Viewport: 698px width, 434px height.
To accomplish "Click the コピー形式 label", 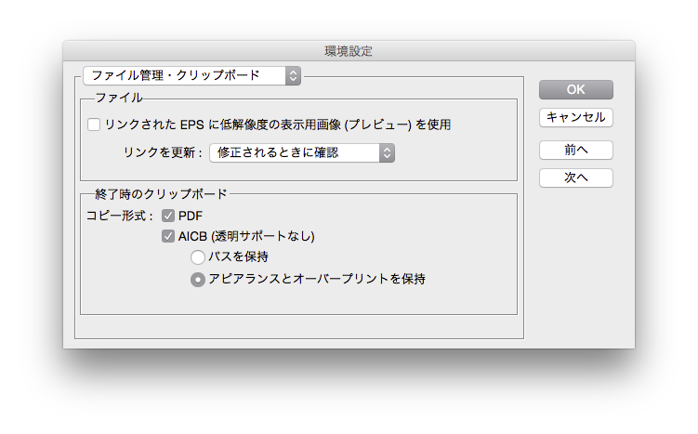I will (x=119, y=216).
